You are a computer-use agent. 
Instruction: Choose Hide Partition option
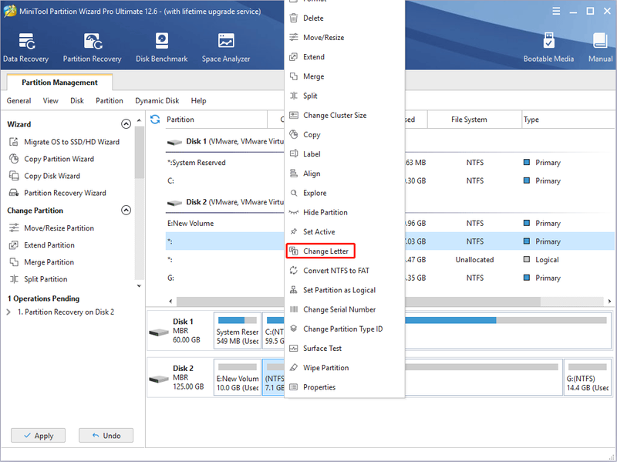(x=344, y=213)
